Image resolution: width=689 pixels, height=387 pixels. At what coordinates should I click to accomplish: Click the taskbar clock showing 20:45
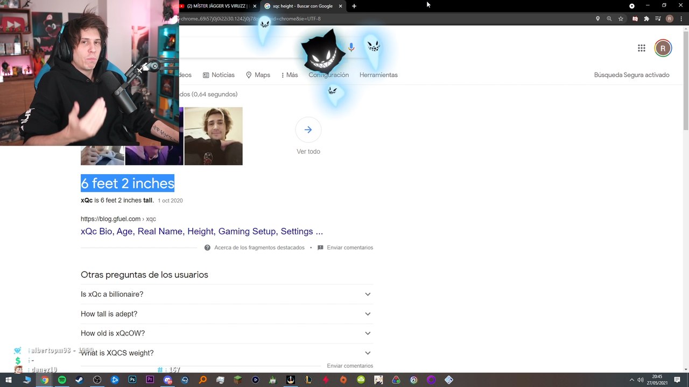(x=657, y=380)
